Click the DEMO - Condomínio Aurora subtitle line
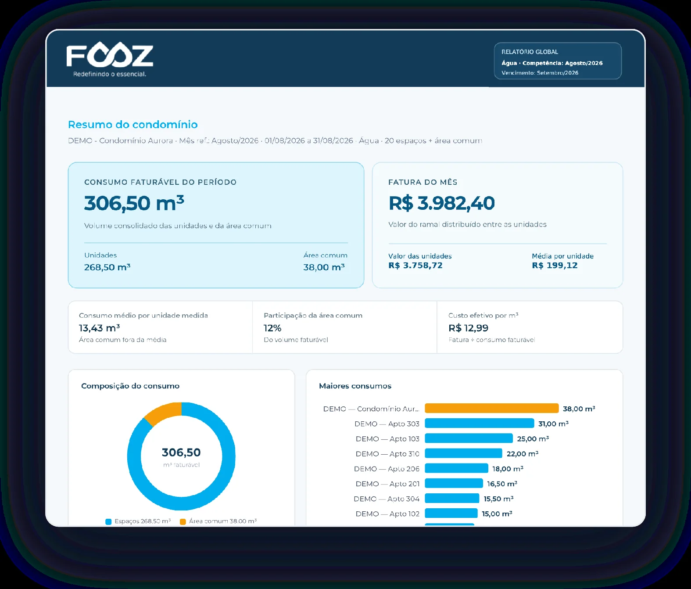This screenshot has width=691, height=589. pyautogui.click(x=275, y=141)
